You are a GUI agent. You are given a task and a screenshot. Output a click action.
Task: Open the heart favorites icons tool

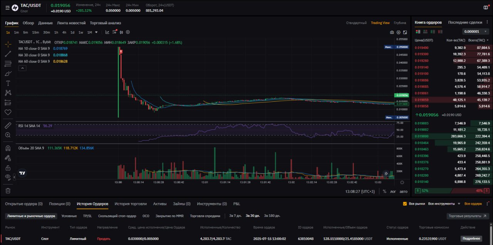coord(8,112)
